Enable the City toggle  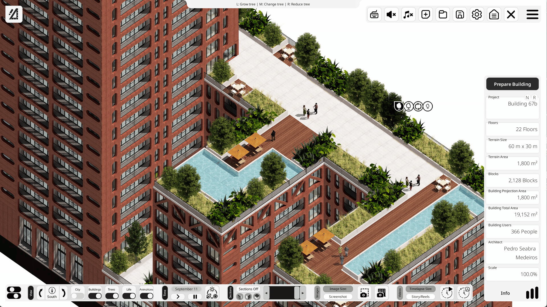[x=77, y=296]
